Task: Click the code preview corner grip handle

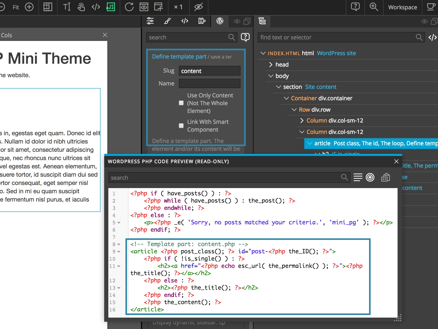Action: [x=398, y=318]
